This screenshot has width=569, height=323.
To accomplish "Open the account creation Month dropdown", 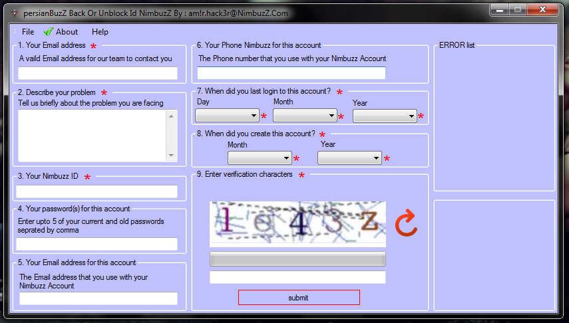I will [x=260, y=158].
